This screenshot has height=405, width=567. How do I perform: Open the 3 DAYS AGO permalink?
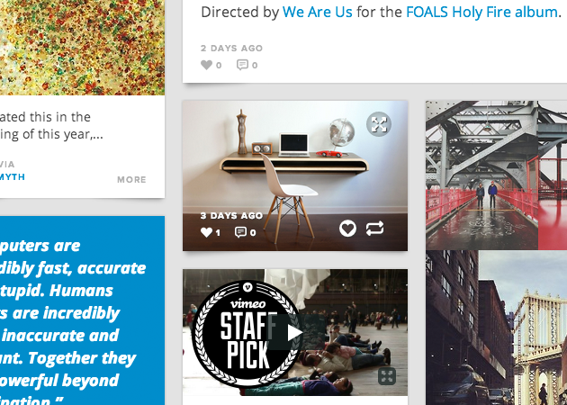231,216
